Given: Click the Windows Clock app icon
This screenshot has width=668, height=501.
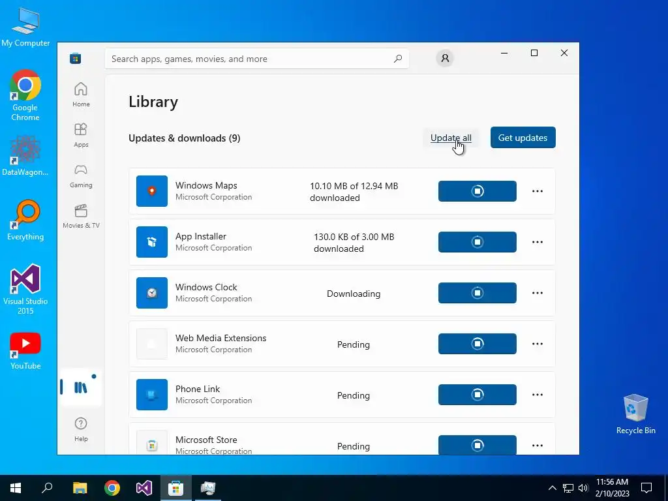Looking at the screenshot, I should pyautogui.click(x=151, y=293).
